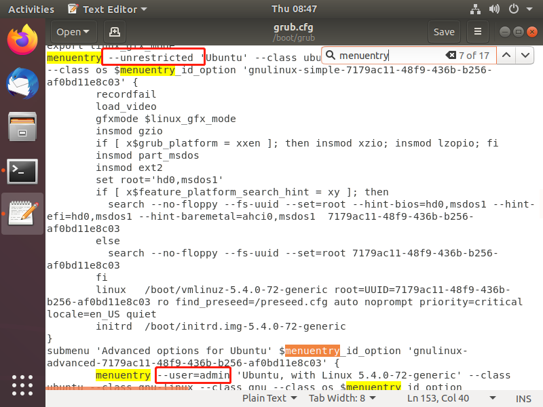Click the load_video line
This screenshot has width=543, height=407.
[x=126, y=106]
